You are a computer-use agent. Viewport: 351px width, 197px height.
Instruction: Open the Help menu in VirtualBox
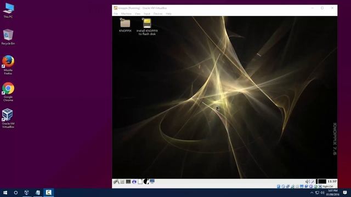pyautogui.click(x=168, y=14)
